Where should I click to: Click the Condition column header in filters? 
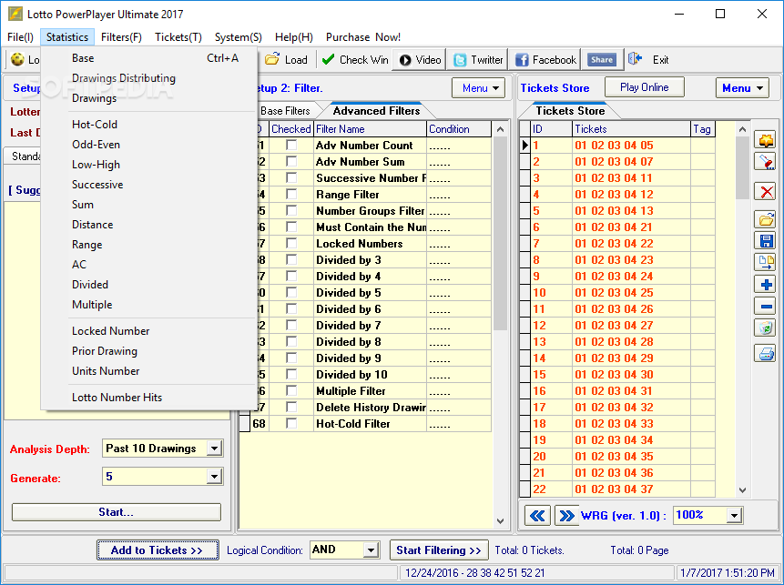pyautogui.click(x=459, y=129)
